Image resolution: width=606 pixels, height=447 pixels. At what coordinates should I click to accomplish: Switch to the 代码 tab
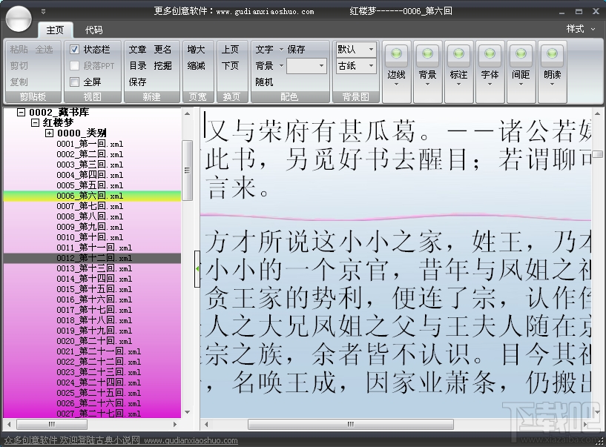[93, 30]
